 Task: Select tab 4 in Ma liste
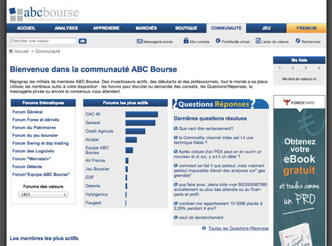319,68
